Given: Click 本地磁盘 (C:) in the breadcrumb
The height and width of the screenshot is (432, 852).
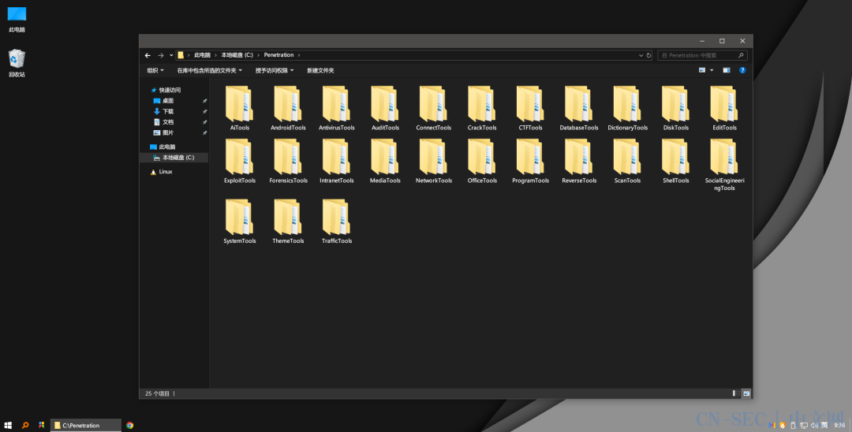Looking at the screenshot, I should point(237,55).
